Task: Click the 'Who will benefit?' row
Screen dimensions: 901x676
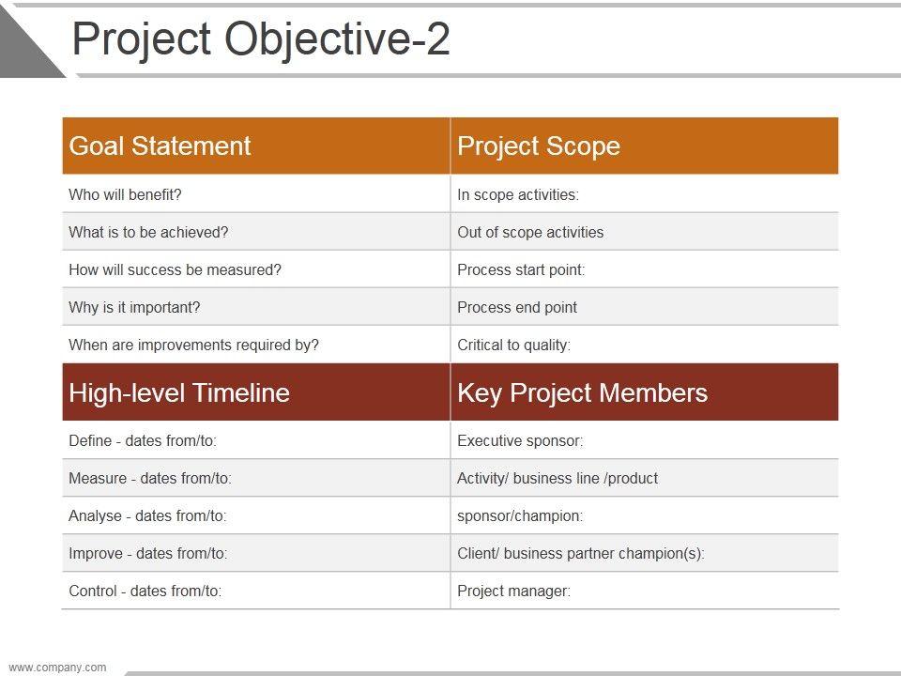Action: coord(126,194)
